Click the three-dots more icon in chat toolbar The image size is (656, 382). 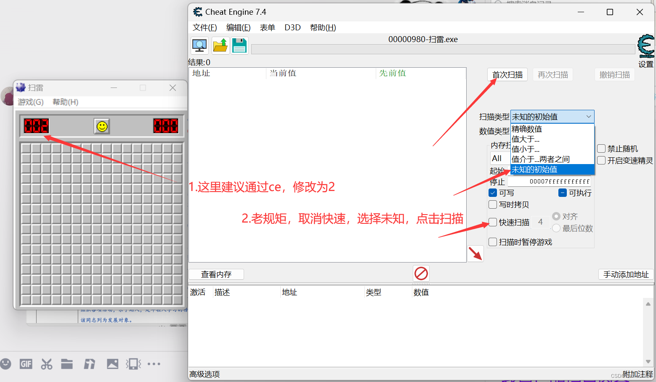154,364
